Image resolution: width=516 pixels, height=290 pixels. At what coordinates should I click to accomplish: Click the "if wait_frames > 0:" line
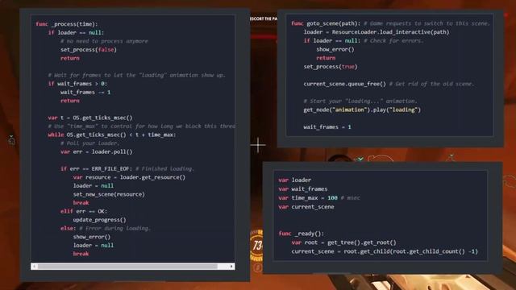click(x=77, y=84)
